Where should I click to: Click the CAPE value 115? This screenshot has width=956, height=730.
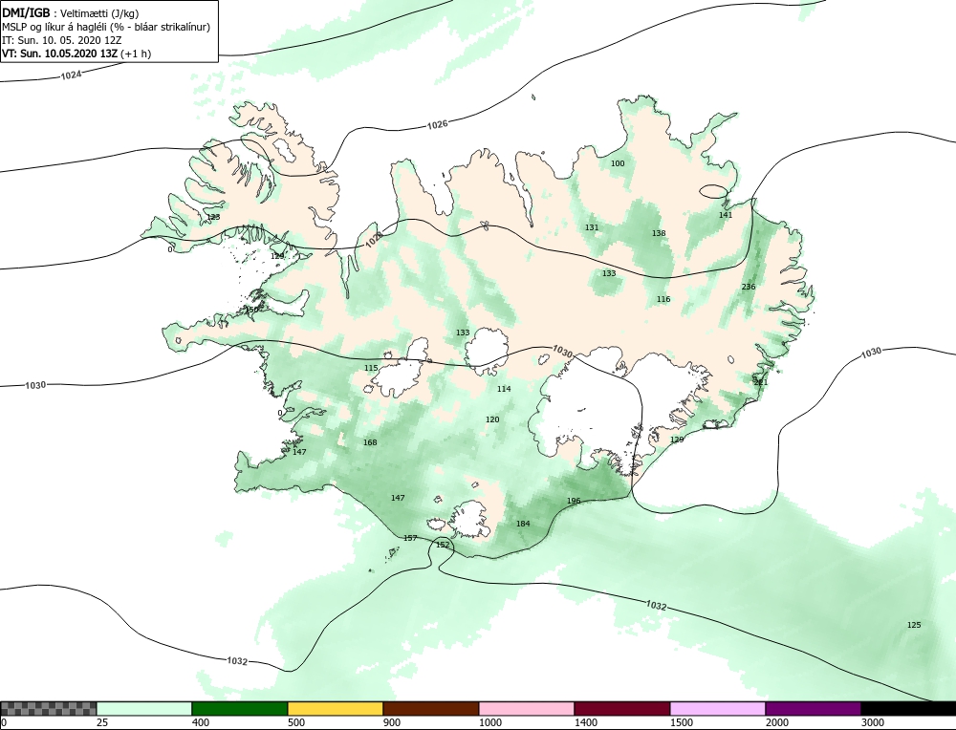371,368
